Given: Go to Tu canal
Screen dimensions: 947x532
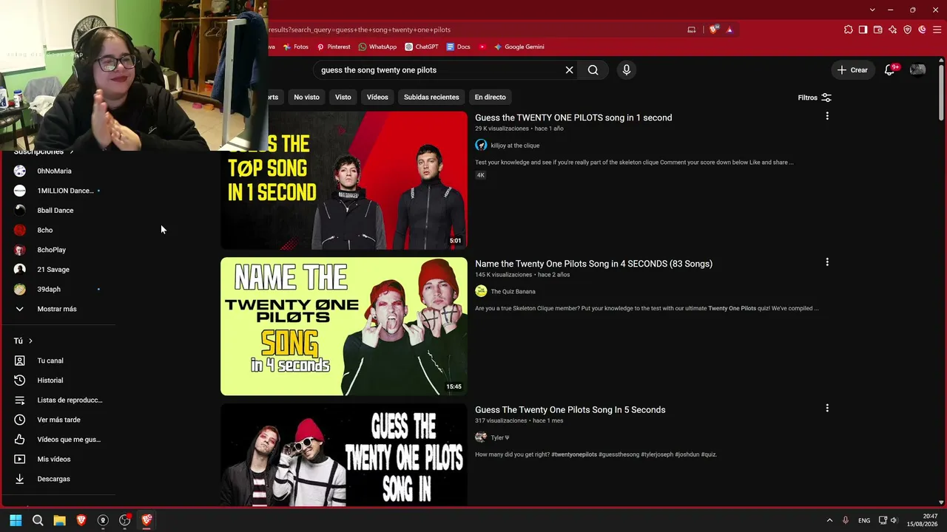Looking at the screenshot, I should pos(58,361).
